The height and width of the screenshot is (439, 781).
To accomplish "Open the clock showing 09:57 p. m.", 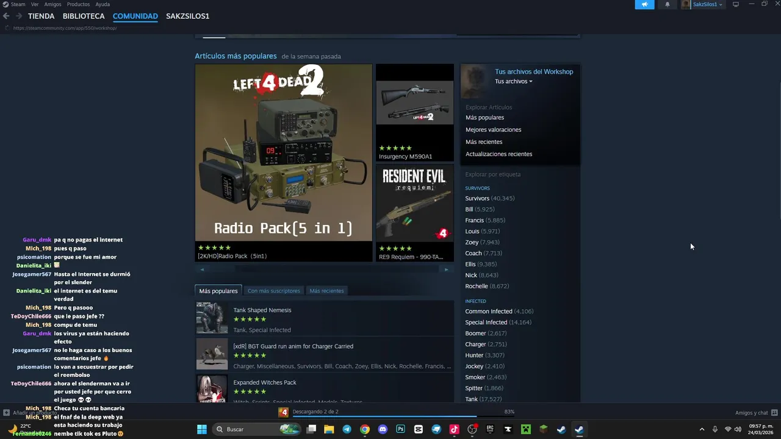I will coord(760,429).
